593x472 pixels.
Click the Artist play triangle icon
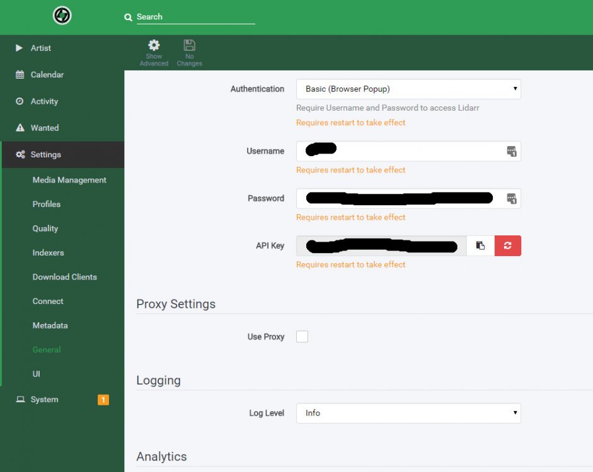click(x=19, y=48)
